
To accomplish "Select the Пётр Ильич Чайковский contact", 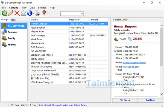I will (69, 71).
